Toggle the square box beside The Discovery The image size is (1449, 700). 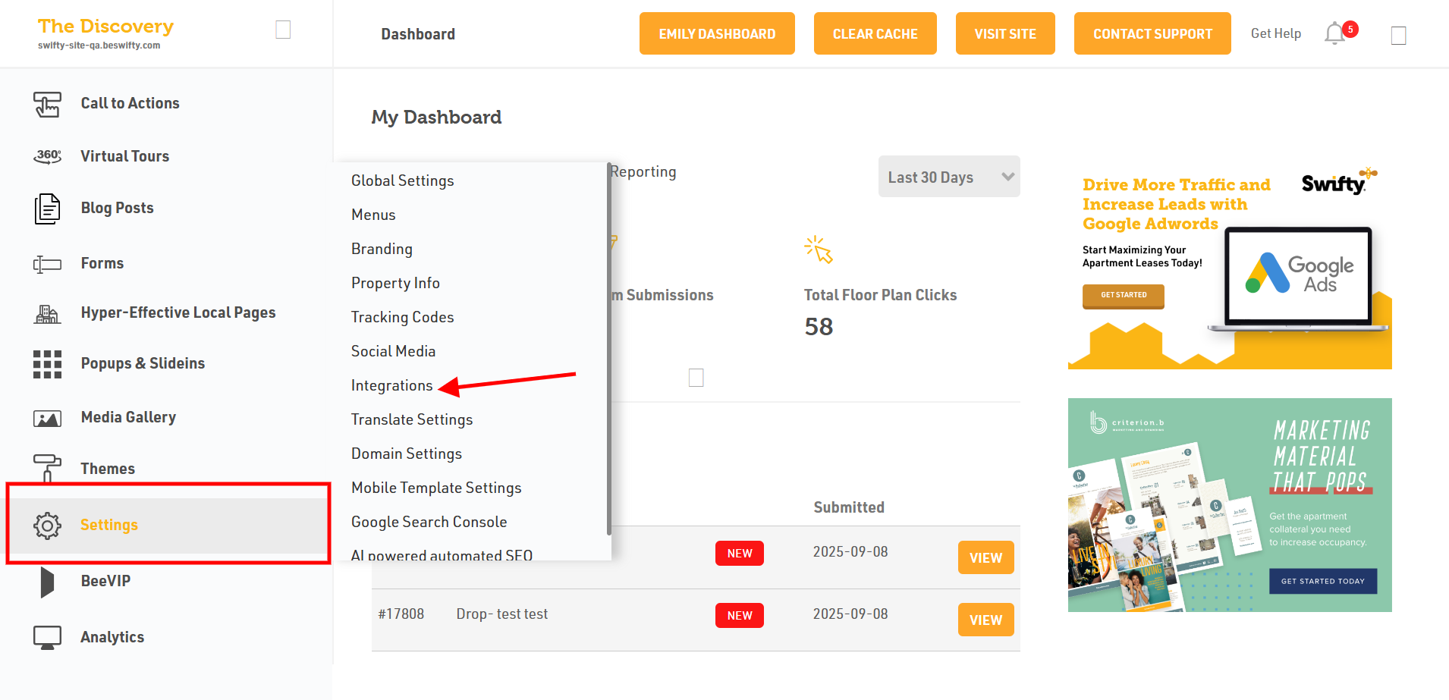coord(283,30)
